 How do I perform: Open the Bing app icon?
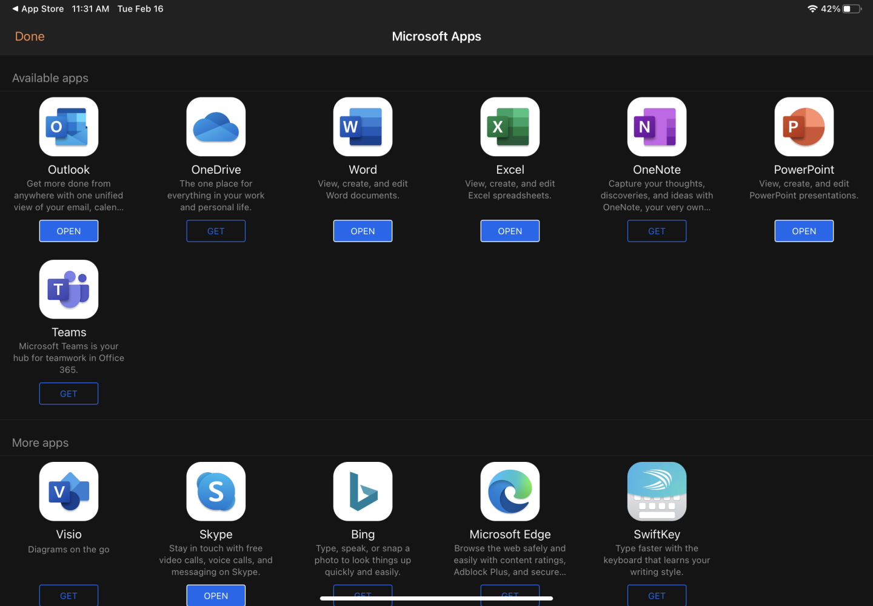pyautogui.click(x=363, y=491)
